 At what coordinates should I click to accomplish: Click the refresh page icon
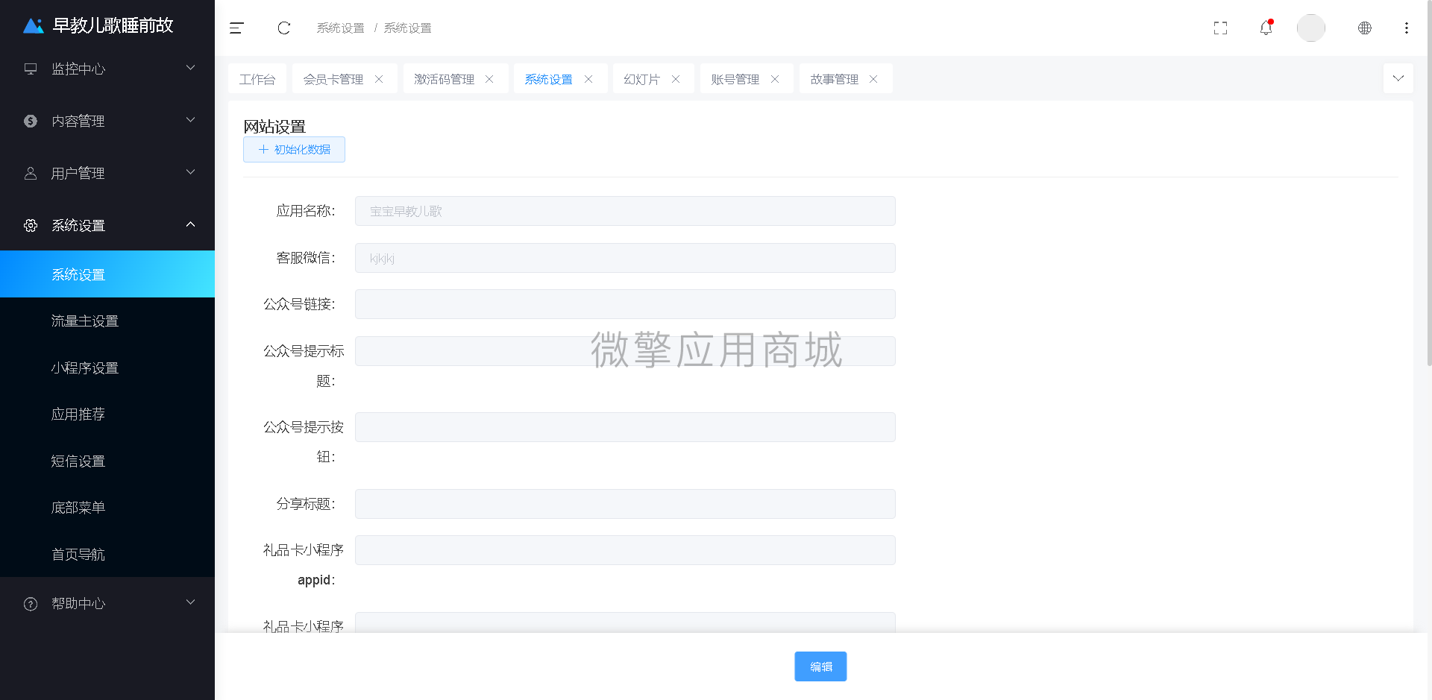284,28
